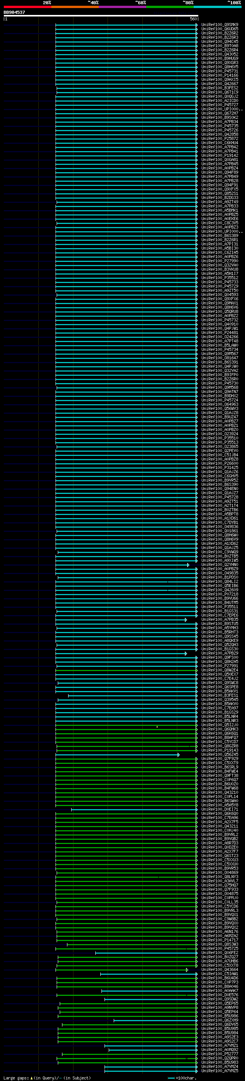Select hit label UniRef100_B1PDS0

pyautogui.click(x=220, y=578)
